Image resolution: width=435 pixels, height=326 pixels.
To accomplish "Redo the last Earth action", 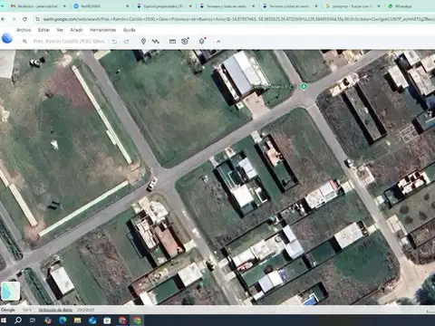I will 127,42.
